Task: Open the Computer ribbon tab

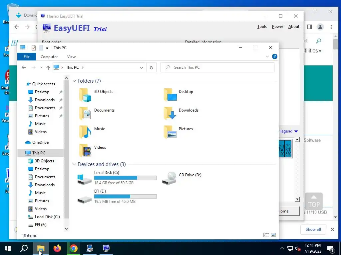Action: 49,57
